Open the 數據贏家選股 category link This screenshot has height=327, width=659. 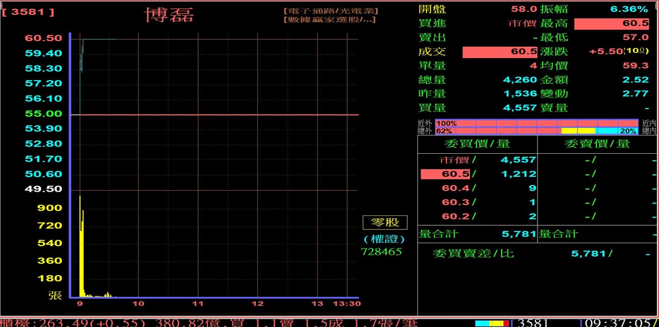(329, 20)
